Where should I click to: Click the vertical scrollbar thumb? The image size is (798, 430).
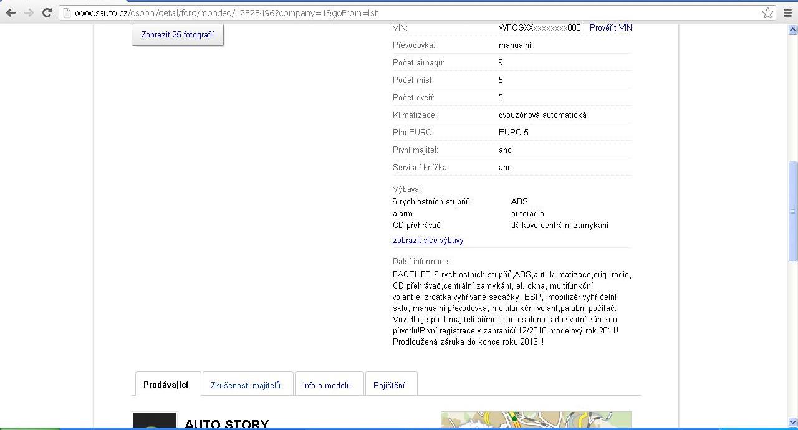point(792,212)
